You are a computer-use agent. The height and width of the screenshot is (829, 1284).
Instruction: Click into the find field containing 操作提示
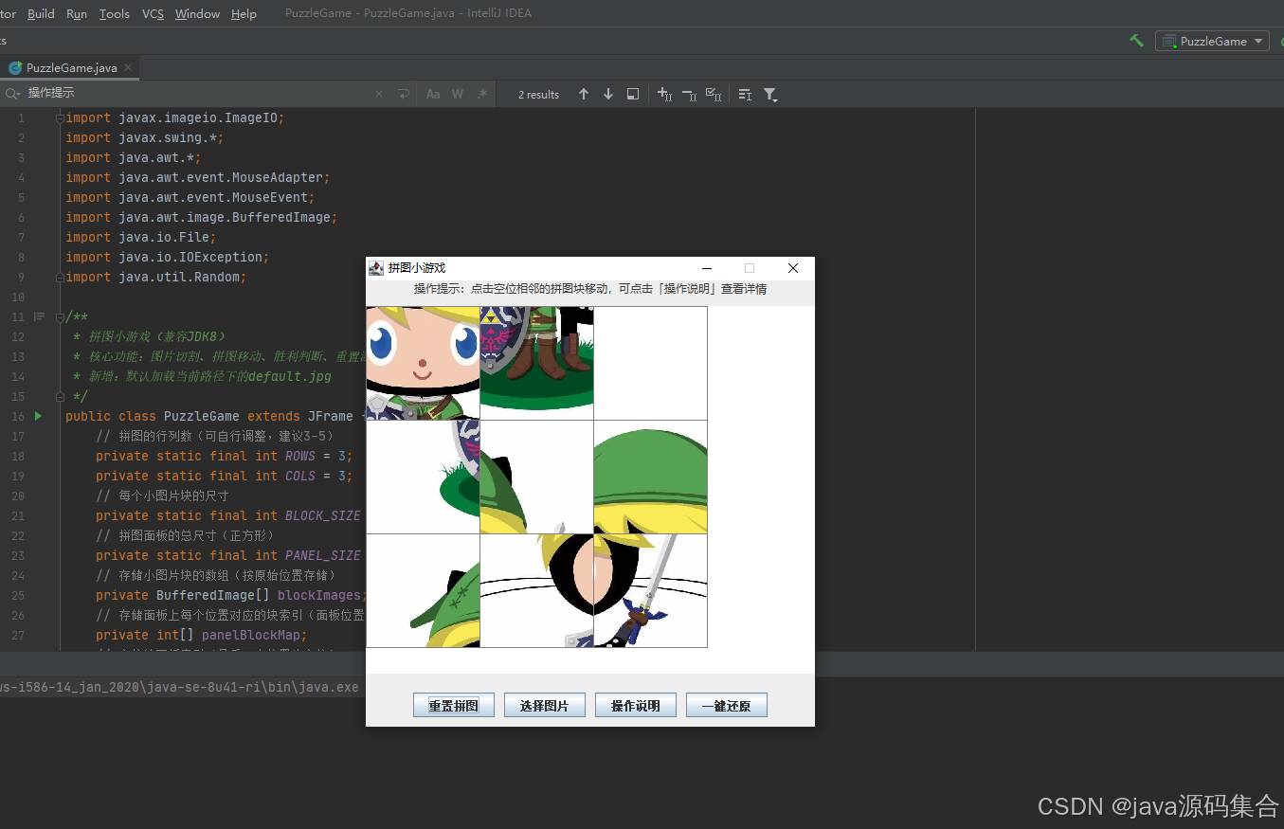[x=197, y=94]
